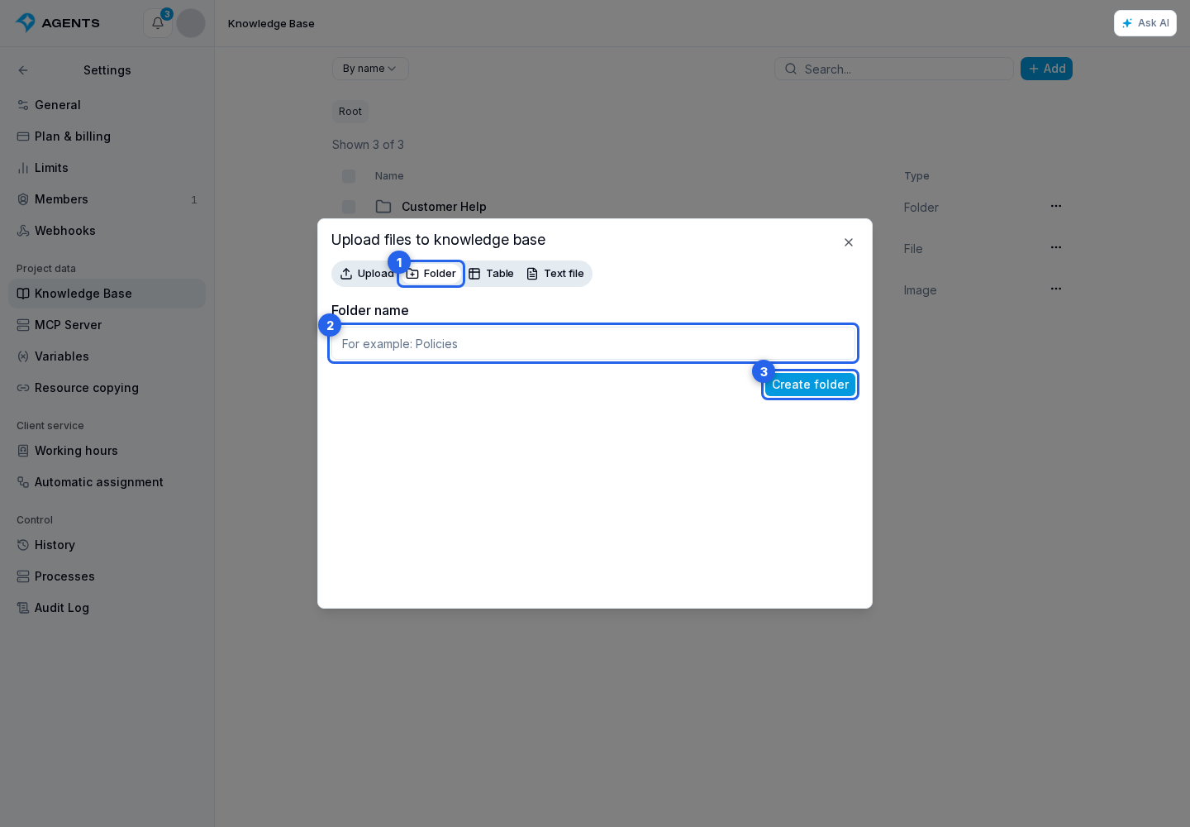Select Knowledge Base in sidebar

click(107, 294)
